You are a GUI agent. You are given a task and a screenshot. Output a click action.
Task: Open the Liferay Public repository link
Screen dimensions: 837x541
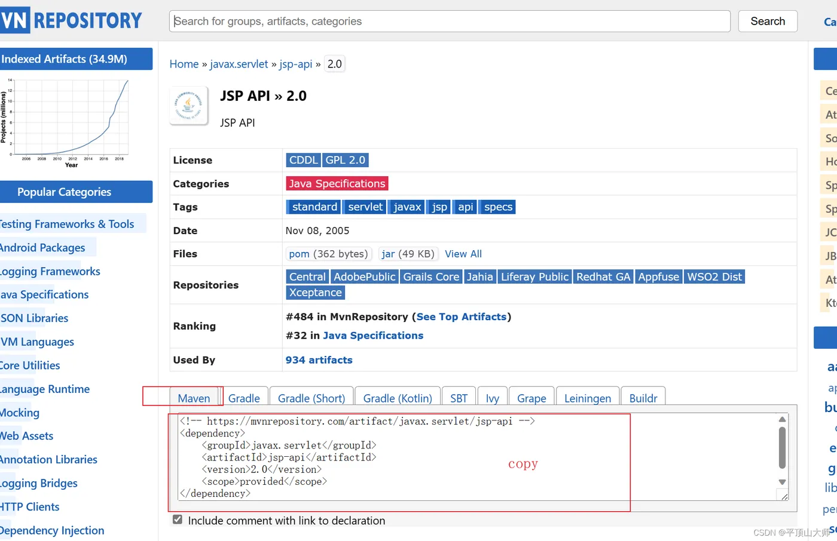click(535, 276)
